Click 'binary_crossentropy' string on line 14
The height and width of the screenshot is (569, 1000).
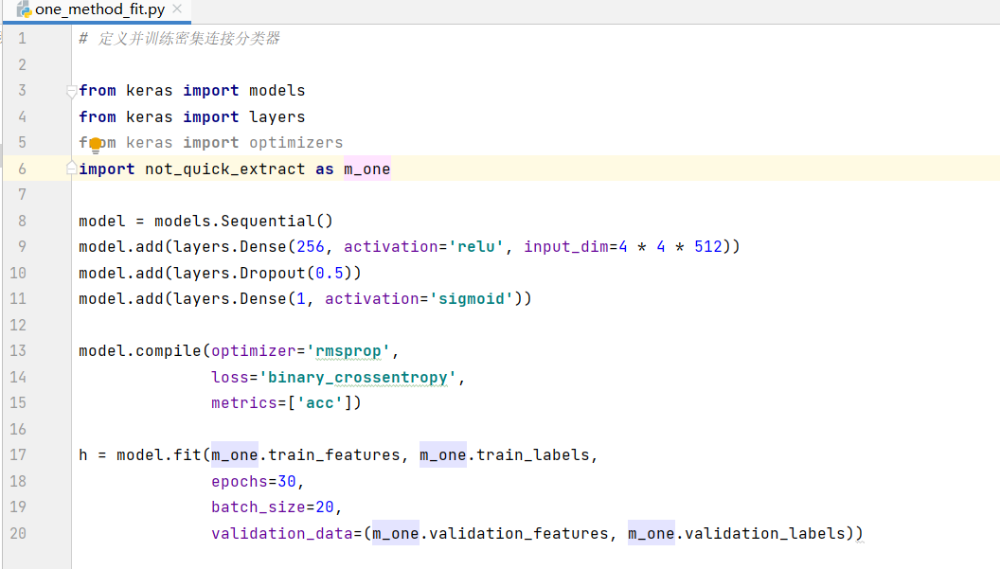[x=358, y=378]
